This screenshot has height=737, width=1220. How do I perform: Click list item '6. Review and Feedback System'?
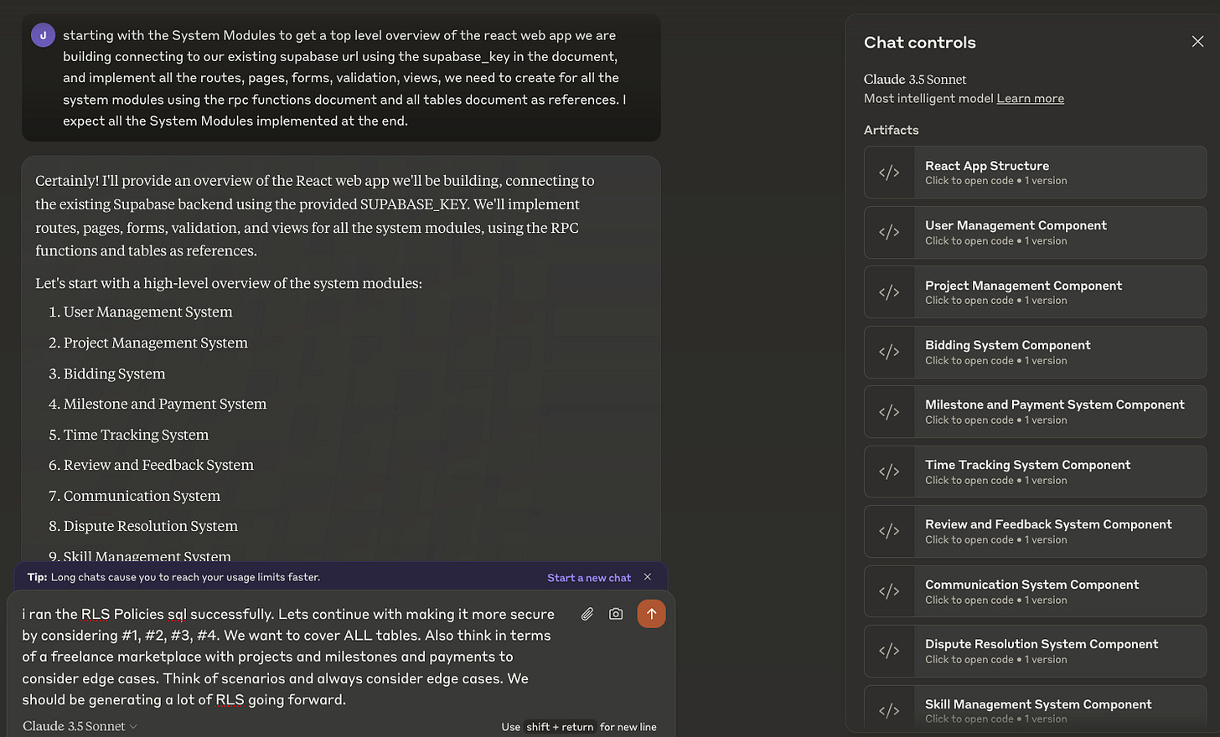151,465
